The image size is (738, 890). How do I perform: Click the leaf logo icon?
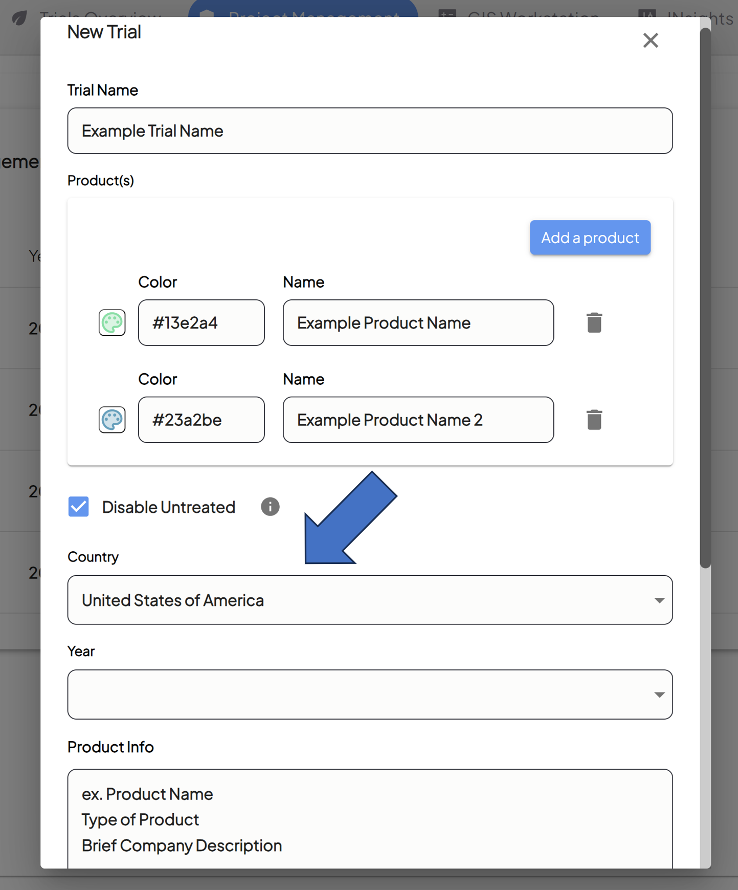[x=19, y=18]
